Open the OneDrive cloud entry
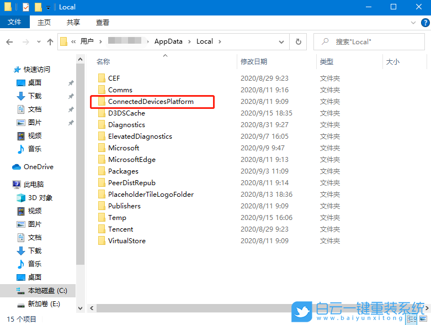431x325 pixels. (33, 167)
